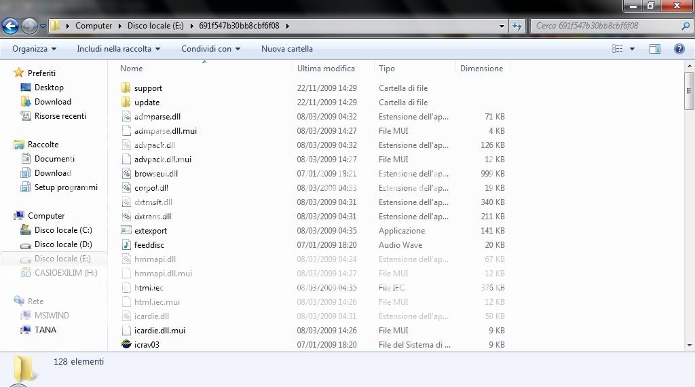Select the extexport application file icon

click(126, 231)
